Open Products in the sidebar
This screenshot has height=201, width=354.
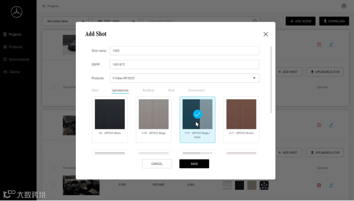point(13,47)
